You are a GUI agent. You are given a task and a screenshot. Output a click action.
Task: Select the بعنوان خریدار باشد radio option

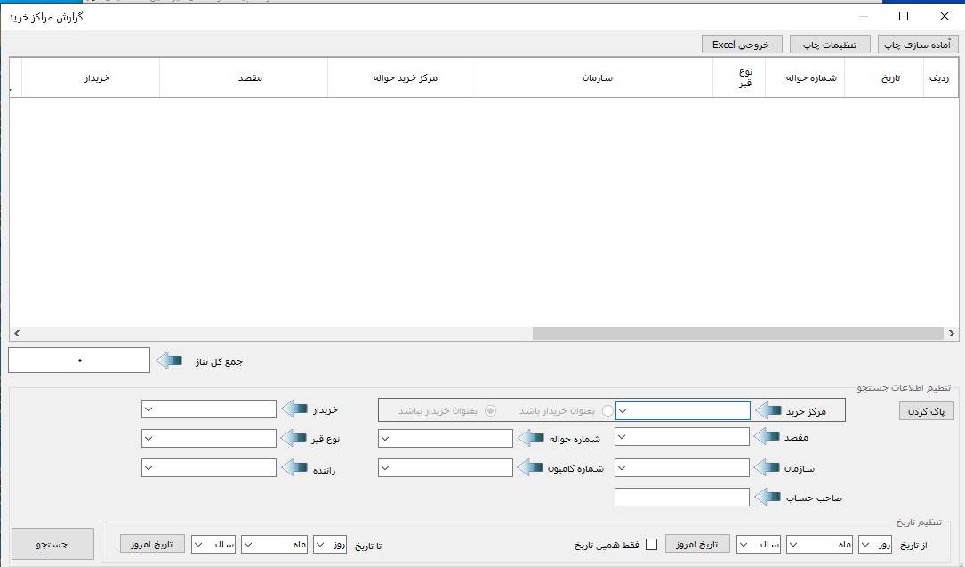coord(607,410)
